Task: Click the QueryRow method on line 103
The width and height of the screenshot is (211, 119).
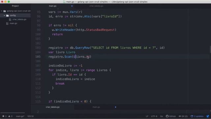Action: coord(82,48)
